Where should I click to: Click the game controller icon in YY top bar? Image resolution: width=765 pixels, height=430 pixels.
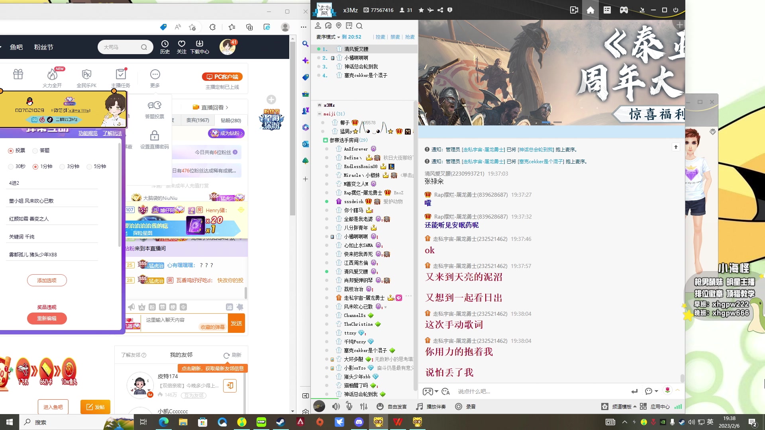coord(624,10)
